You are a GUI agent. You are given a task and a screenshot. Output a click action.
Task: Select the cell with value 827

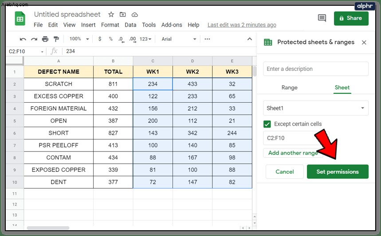point(113,133)
